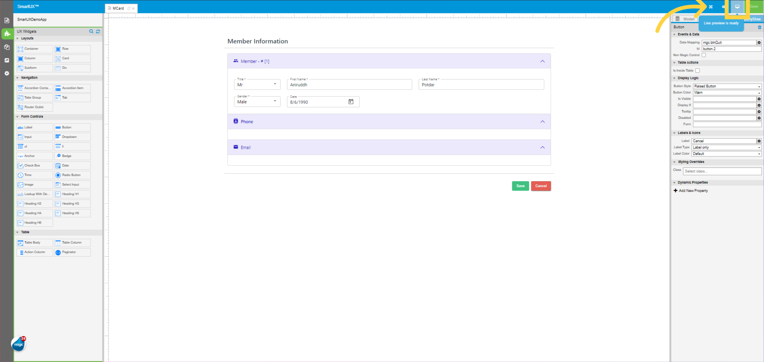Select the Button form control widget
764x362 pixels.
click(72, 128)
